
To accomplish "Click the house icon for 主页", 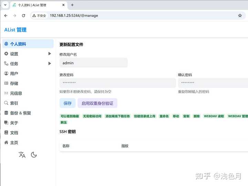I will [6, 142].
